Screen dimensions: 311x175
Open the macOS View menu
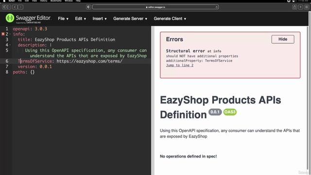click(x=35, y=1)
